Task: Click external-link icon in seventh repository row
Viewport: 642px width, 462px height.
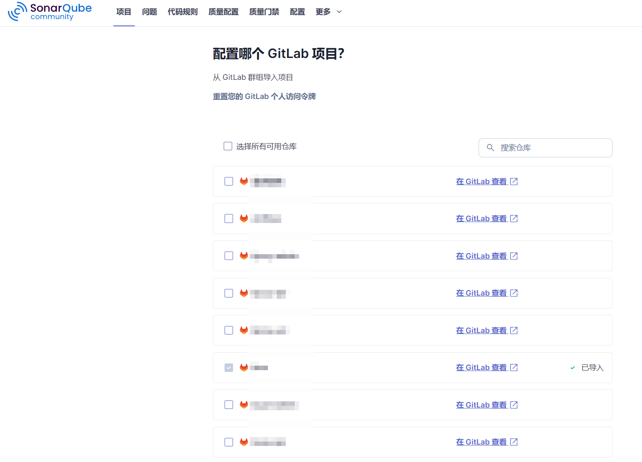Action: click(514, 405)
